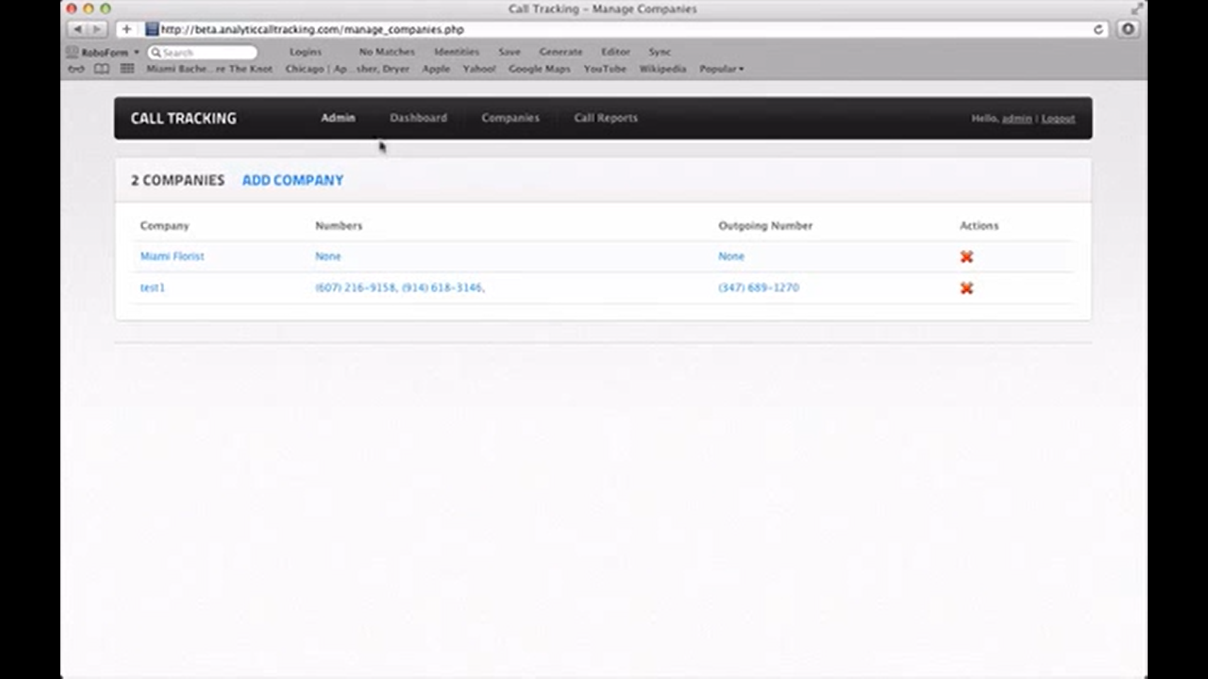This screenshot has height=679, width=1208.
Task: Click the RoboForm Sync icon
Action: 660,52
